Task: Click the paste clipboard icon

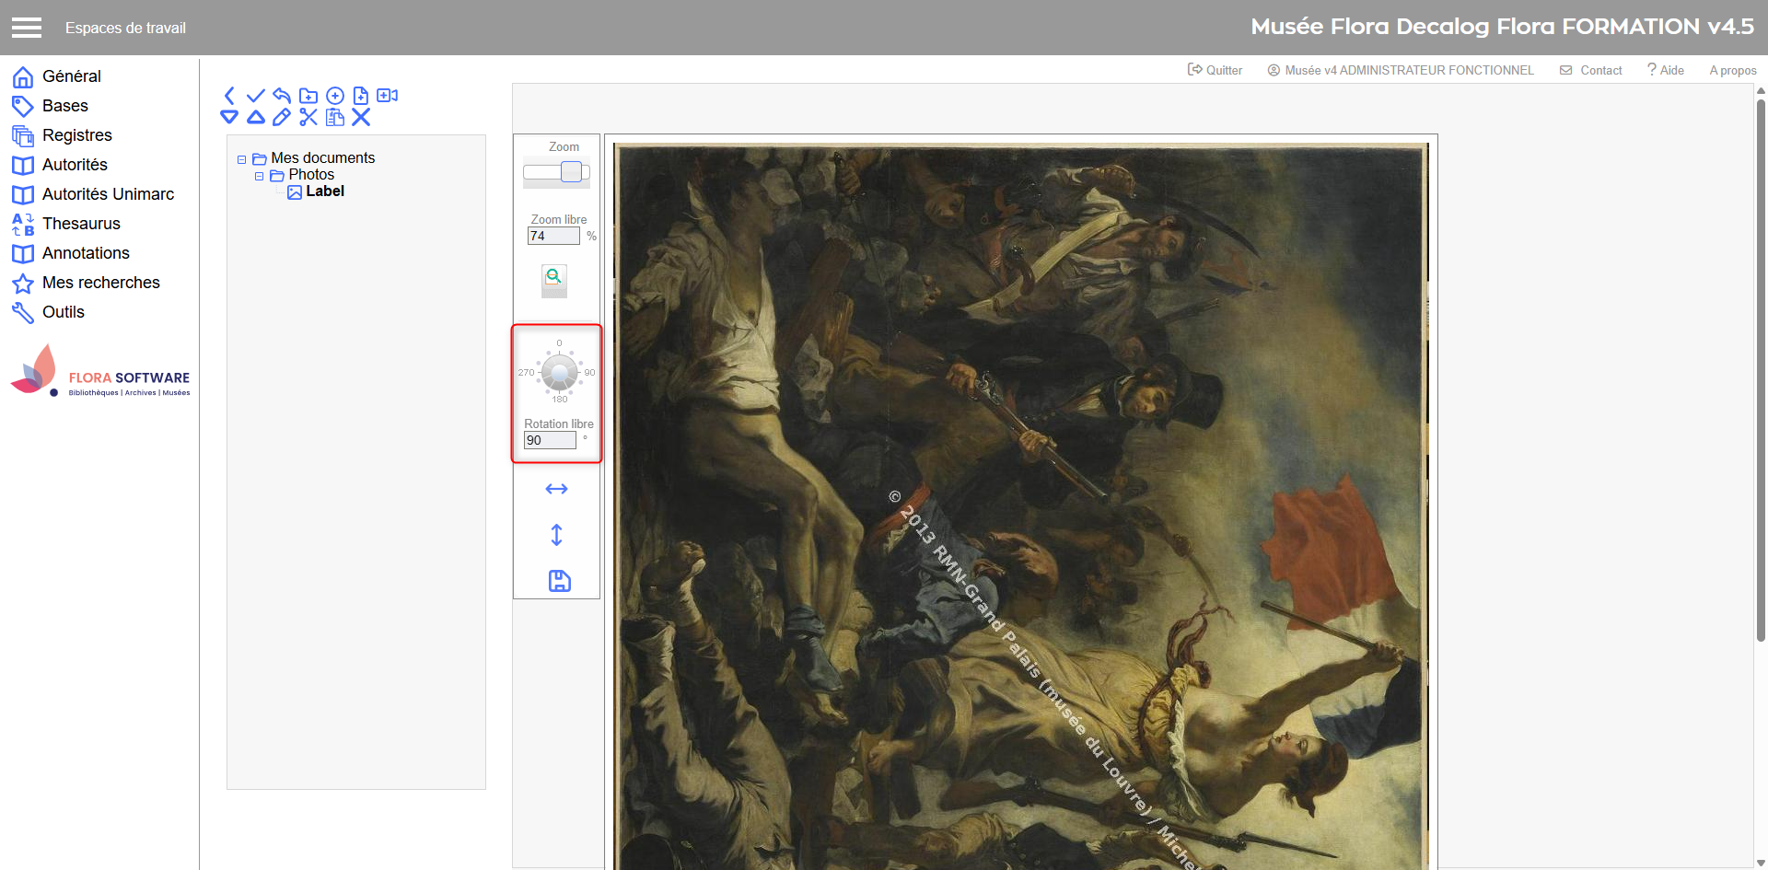Action: point(335,117)
